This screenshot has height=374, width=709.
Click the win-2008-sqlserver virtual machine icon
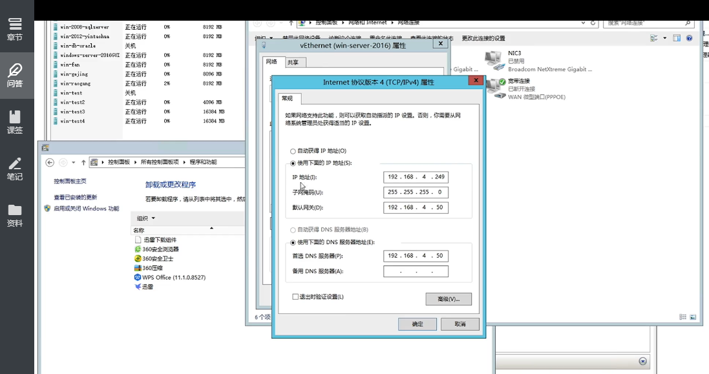click(56, 27)
